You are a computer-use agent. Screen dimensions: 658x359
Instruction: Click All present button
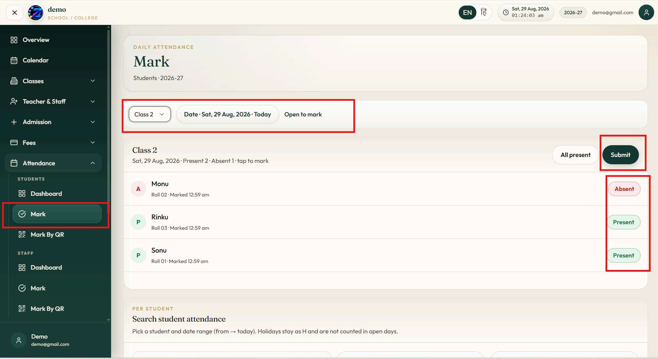pyautogui.click(x=575, y=155)
